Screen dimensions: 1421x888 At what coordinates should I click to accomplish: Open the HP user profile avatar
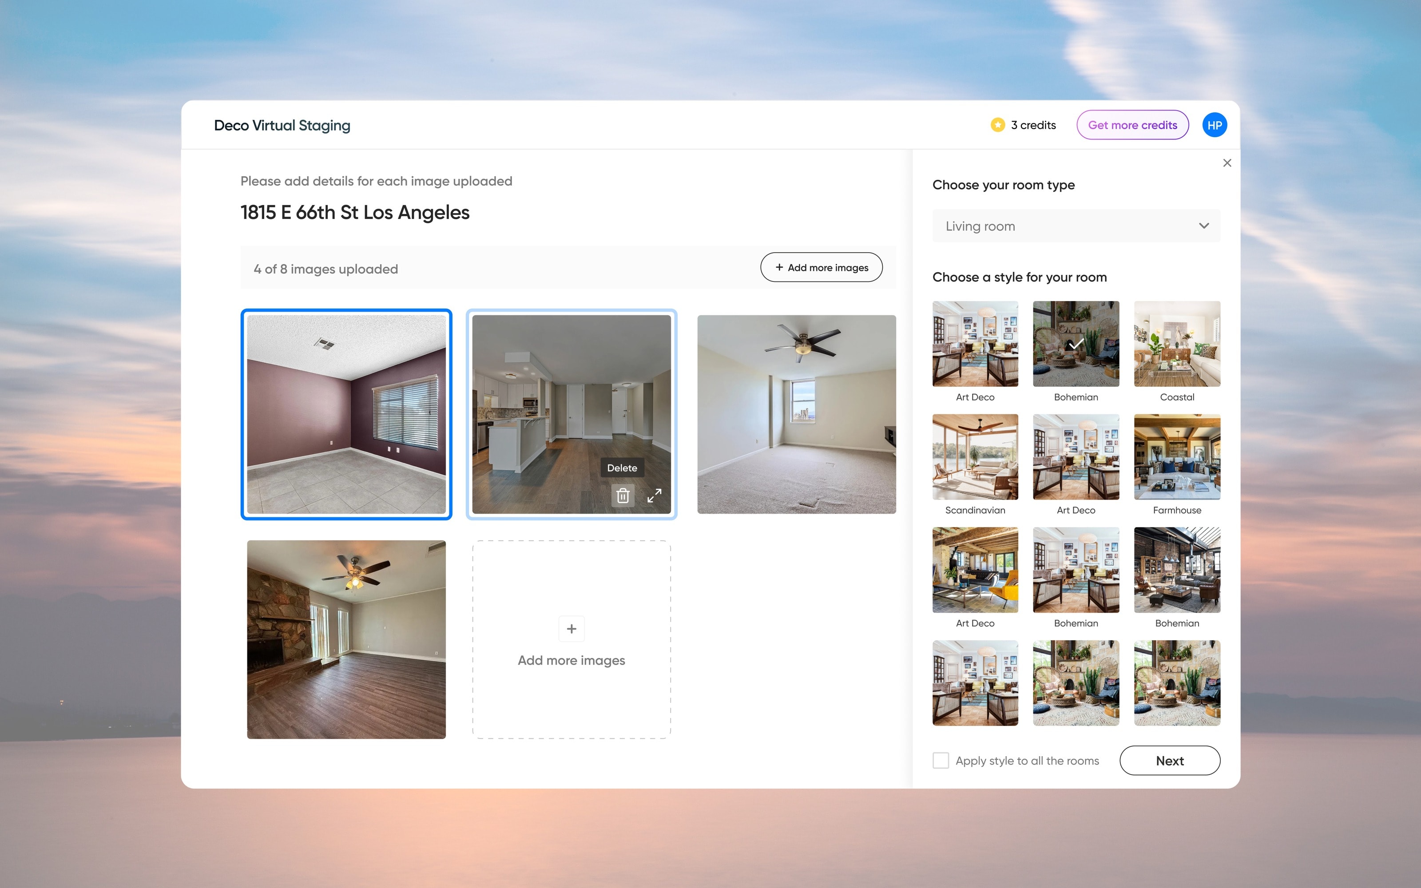[1215, 125]
